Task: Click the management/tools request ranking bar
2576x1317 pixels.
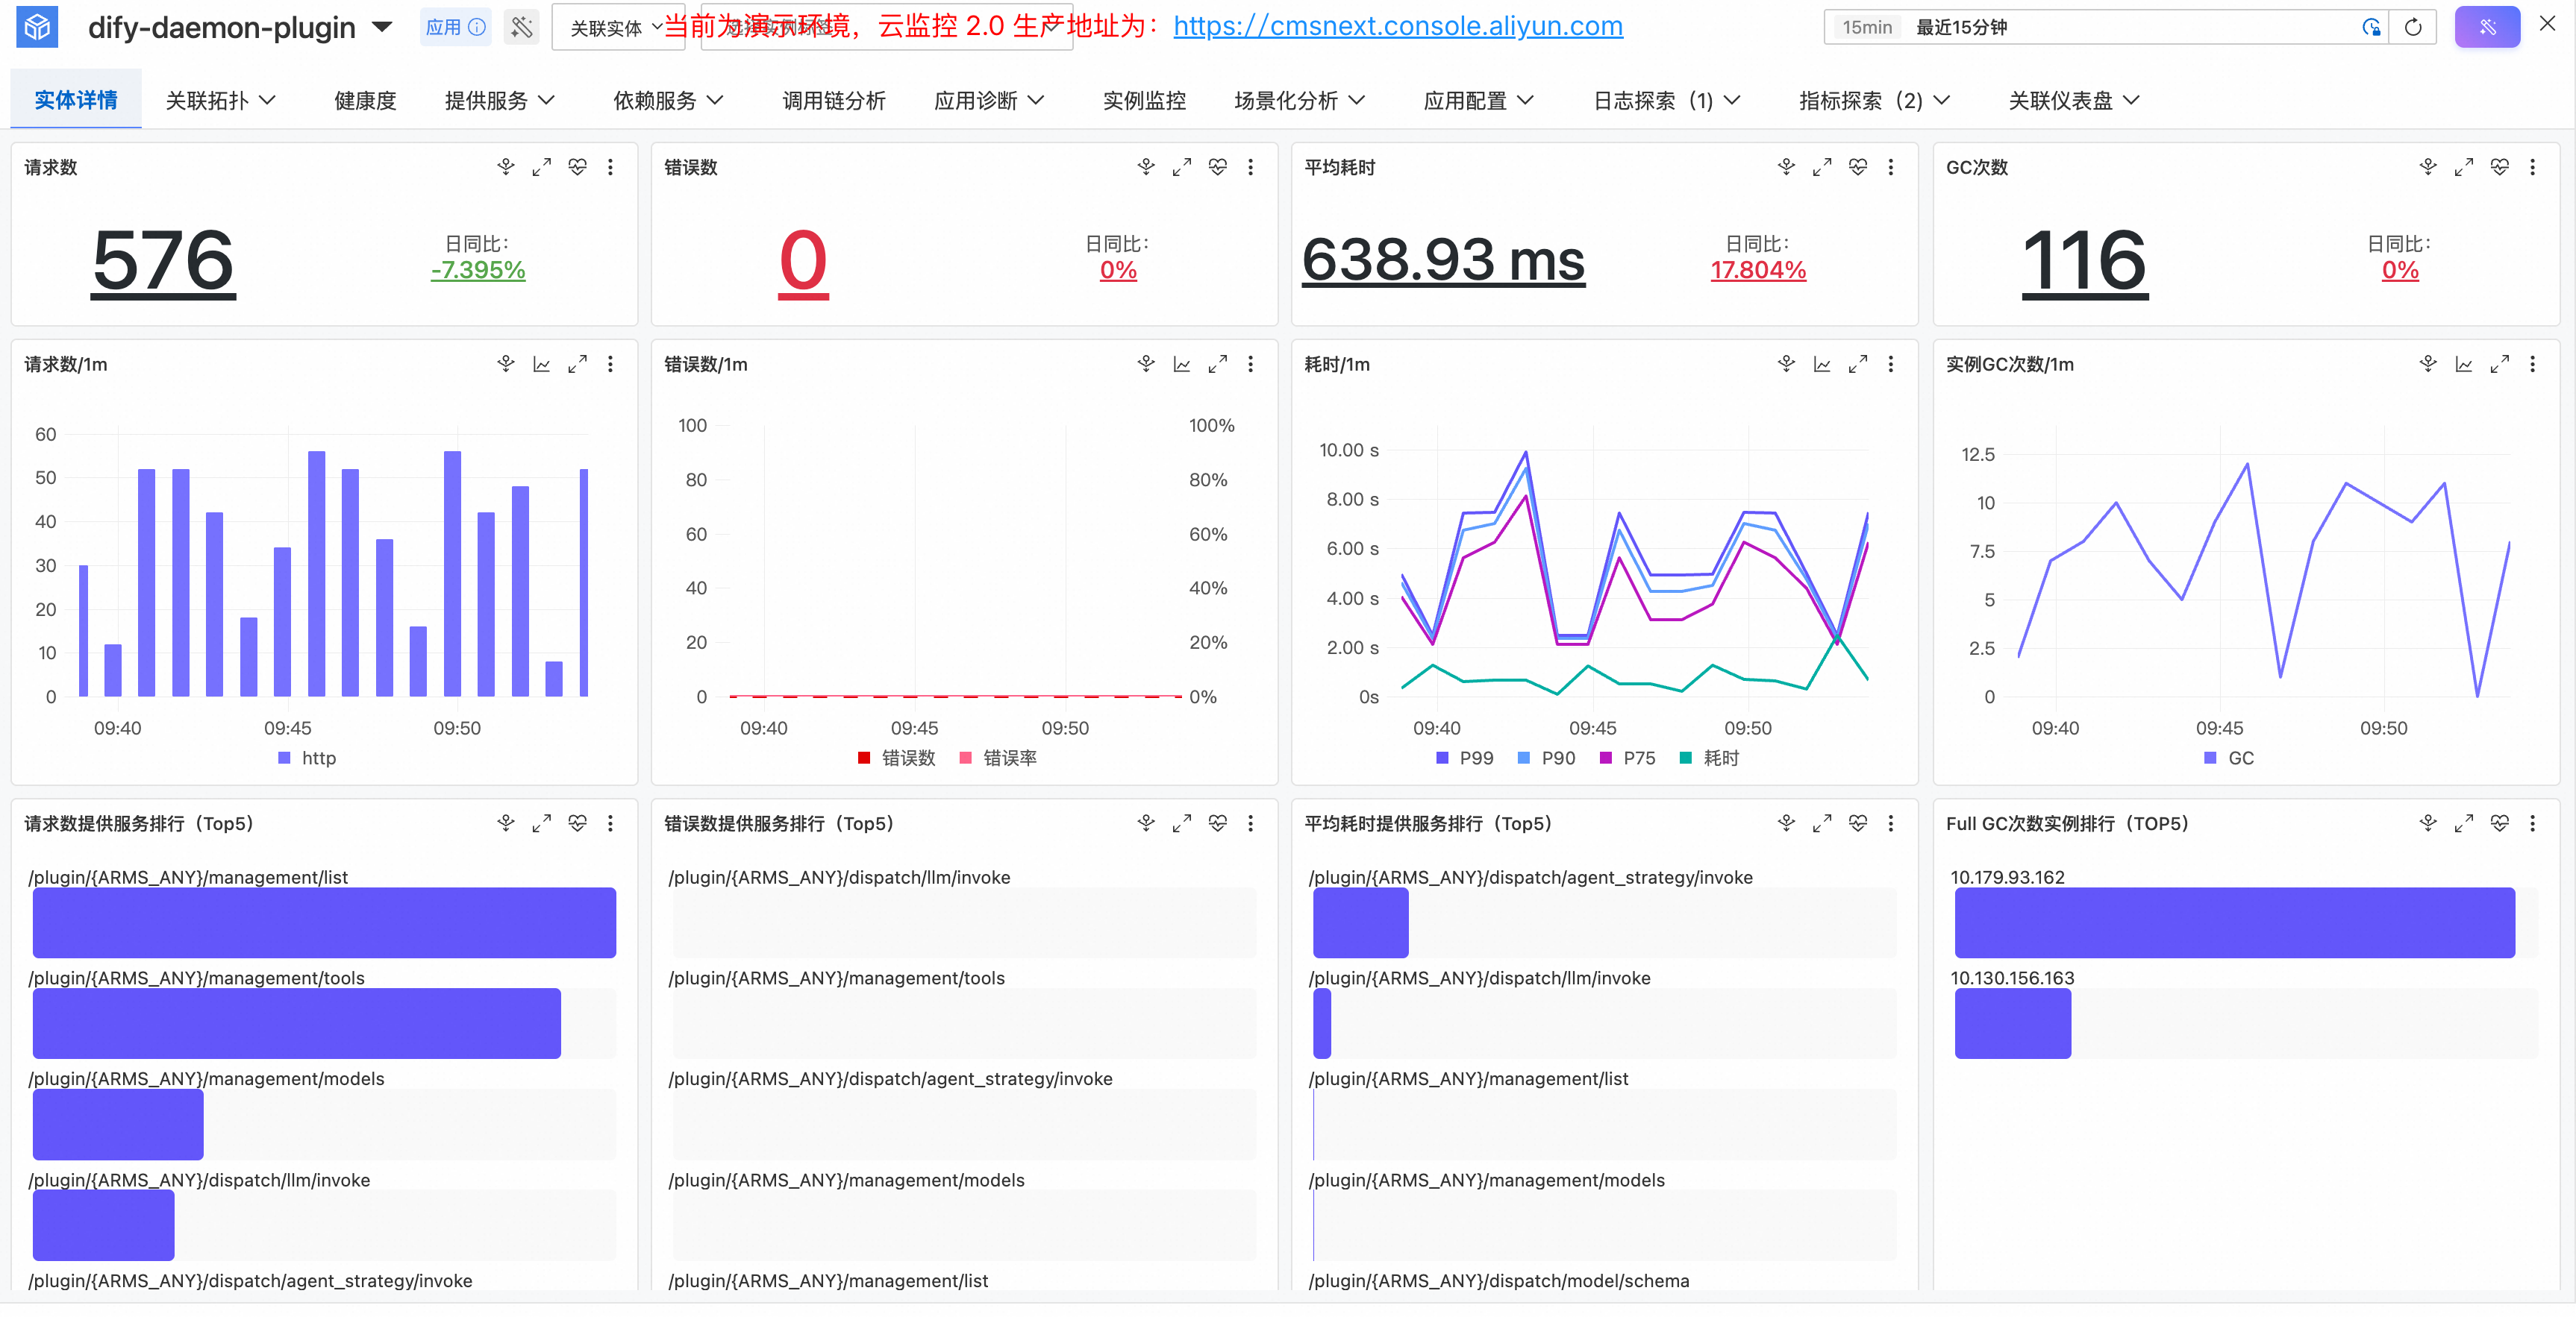Action: coord(297,1023)
